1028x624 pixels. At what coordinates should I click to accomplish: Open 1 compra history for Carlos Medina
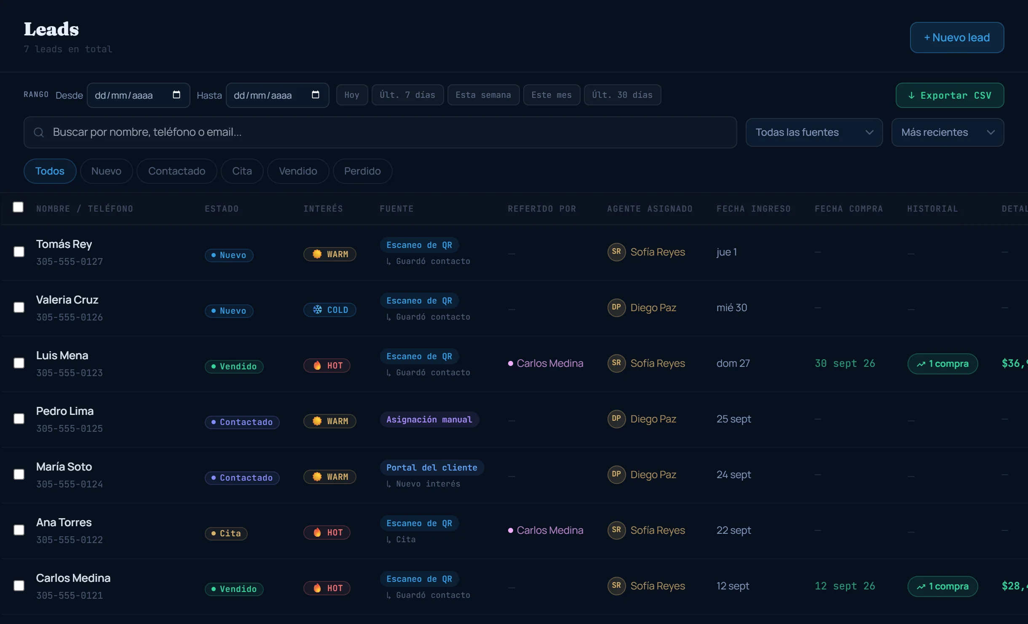point(942,586)
